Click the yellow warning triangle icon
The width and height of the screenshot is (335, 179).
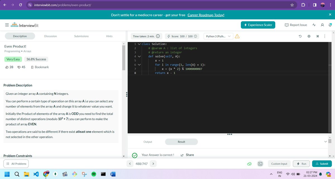tap(237, 36)
